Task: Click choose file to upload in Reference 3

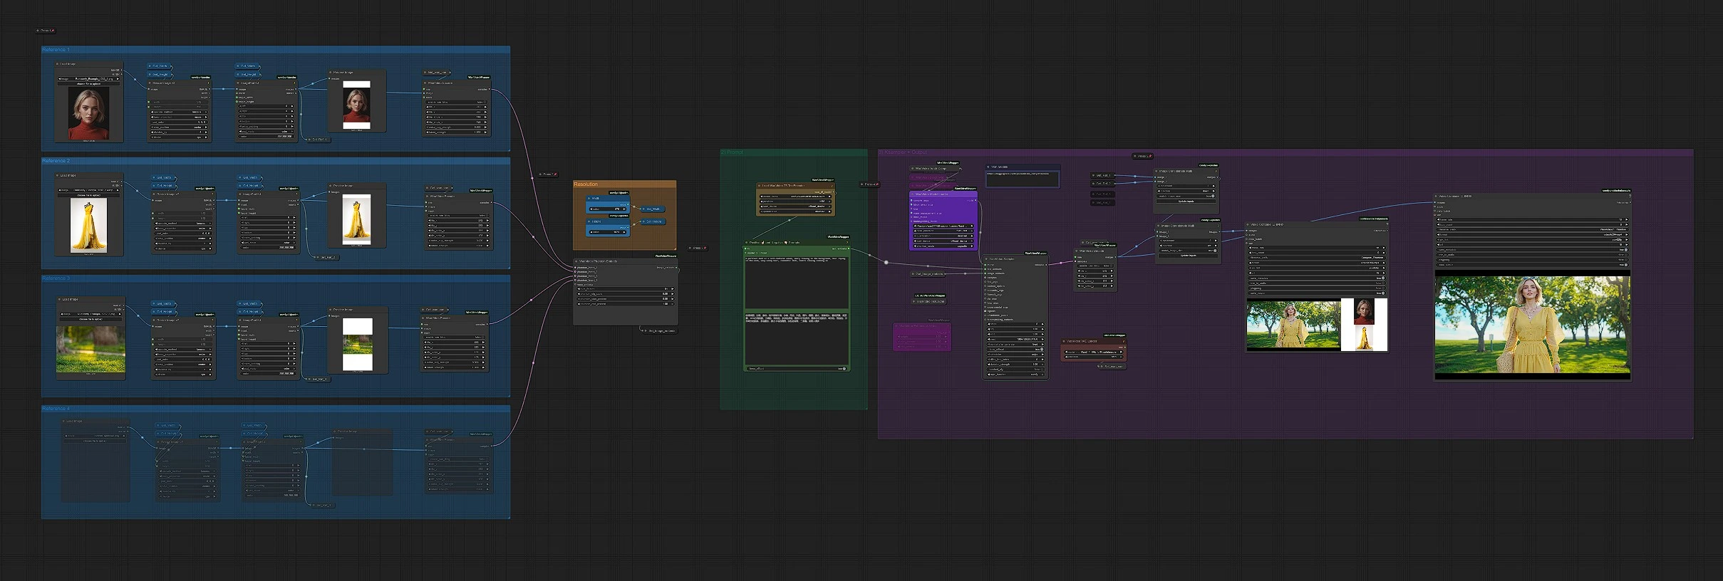Action: pyautogui.click(x=91, y=319)
